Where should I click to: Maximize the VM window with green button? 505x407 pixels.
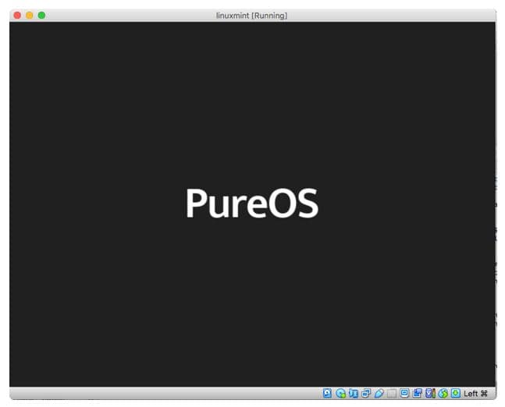tap(41, 15)
